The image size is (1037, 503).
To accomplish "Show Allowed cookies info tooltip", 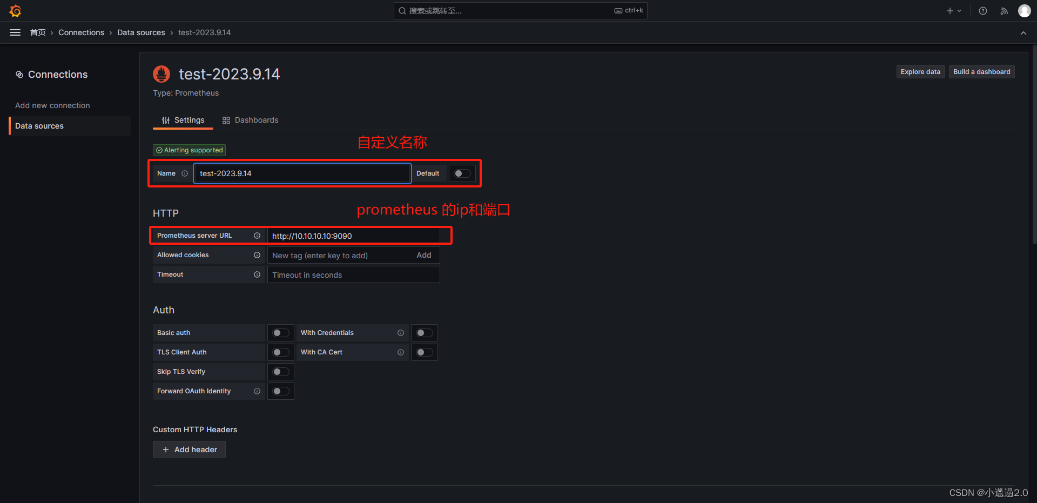I will [x=257, y=255].
